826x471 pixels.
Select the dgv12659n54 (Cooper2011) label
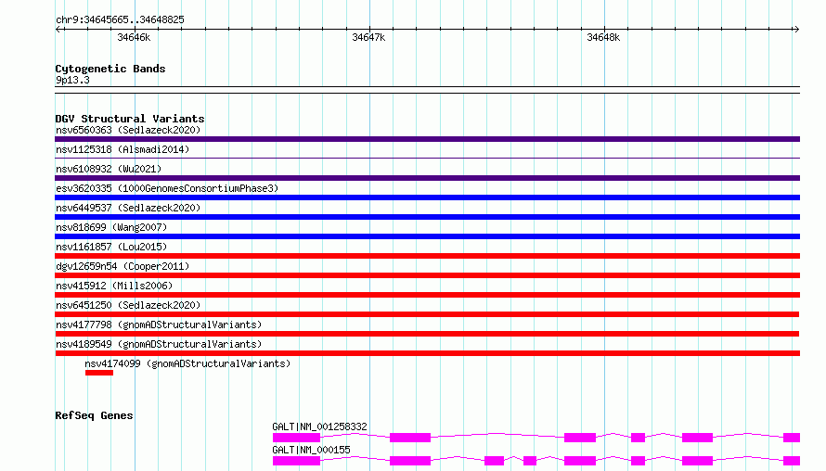(123, 266)
